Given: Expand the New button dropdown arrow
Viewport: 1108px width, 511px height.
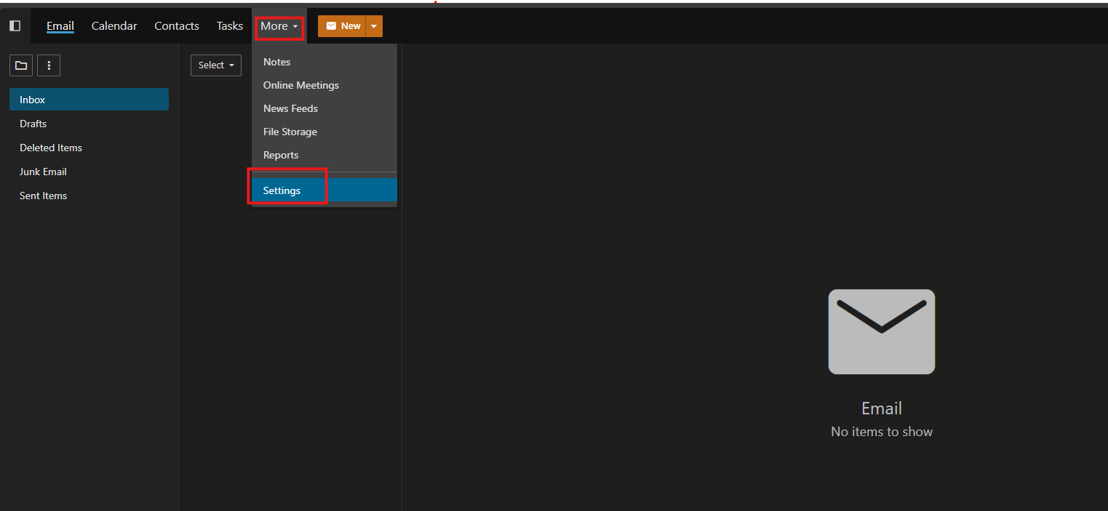Looking at the screenshot, I should click(x=373, y=26).
